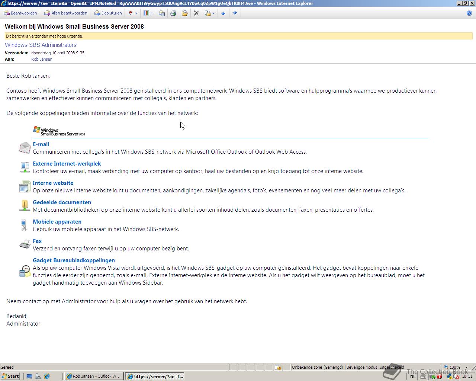Print the message with printer icon
This screenshot has height=381, width=476.
173,13
